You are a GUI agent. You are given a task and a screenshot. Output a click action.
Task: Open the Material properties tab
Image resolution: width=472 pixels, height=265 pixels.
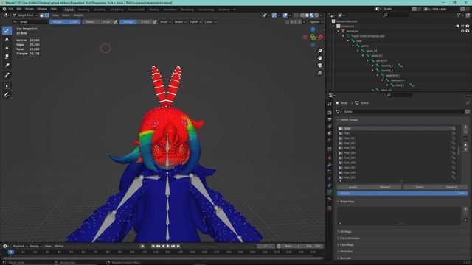[330, 199]
